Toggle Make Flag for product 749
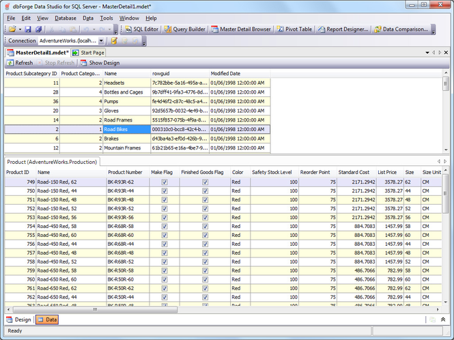454x340 pixels. click(x=165, y=182)
